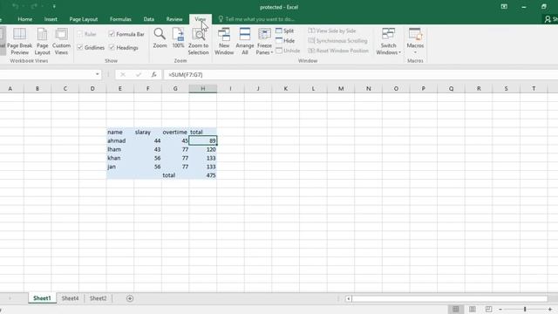
Task: Click the Undo arrow in Quick Access Toolbar
Action: (x=15, y=6)
